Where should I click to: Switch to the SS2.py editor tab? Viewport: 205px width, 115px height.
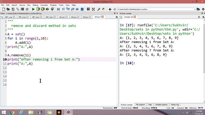pyautogui.click(x=75, y=17)
